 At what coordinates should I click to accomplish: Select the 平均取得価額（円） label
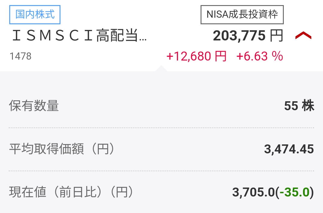point(62,149)
